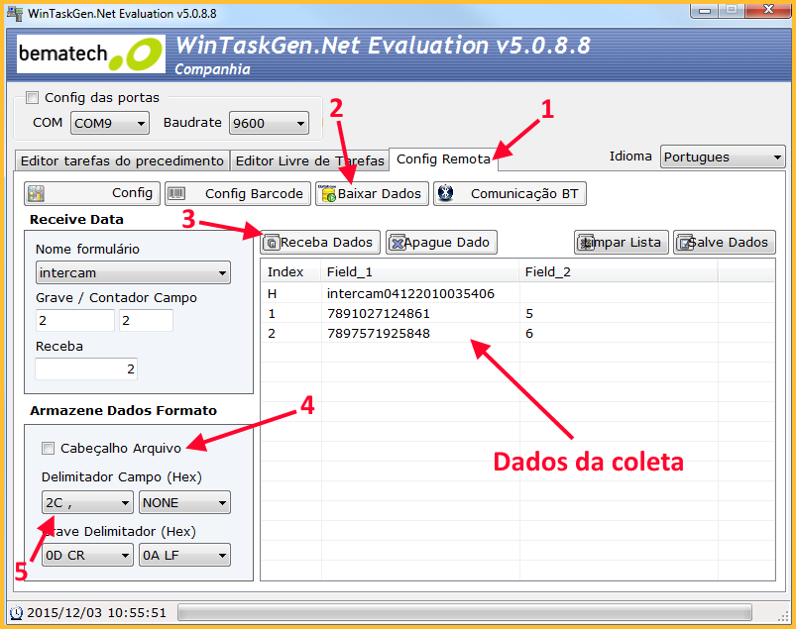Click Field_2 value 6 cell

coord(619,333)
